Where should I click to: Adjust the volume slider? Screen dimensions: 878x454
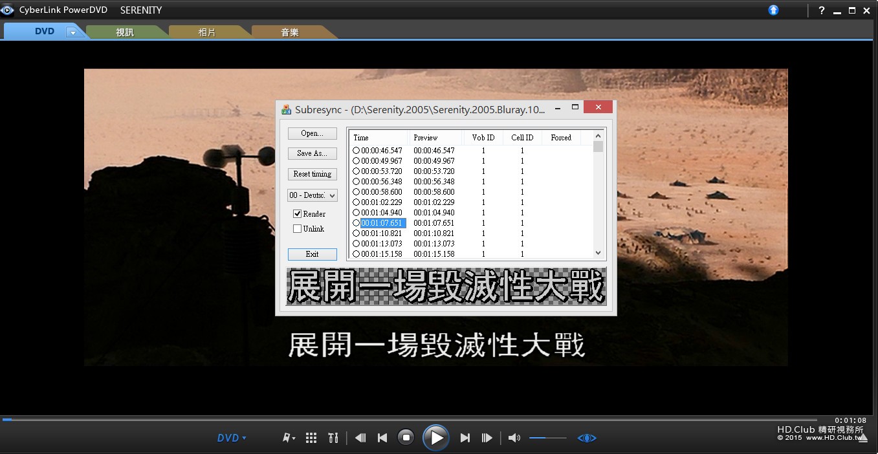547,438
